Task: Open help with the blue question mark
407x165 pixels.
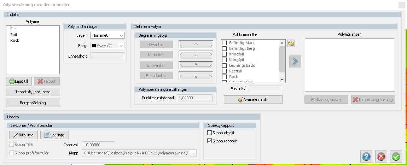Action: pos(366,156)
